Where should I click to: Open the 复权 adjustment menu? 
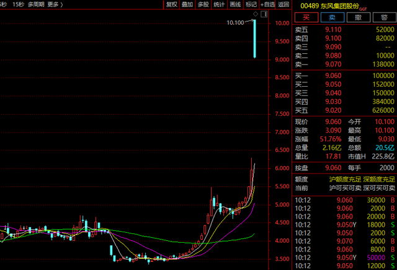[x=172, y=4]
